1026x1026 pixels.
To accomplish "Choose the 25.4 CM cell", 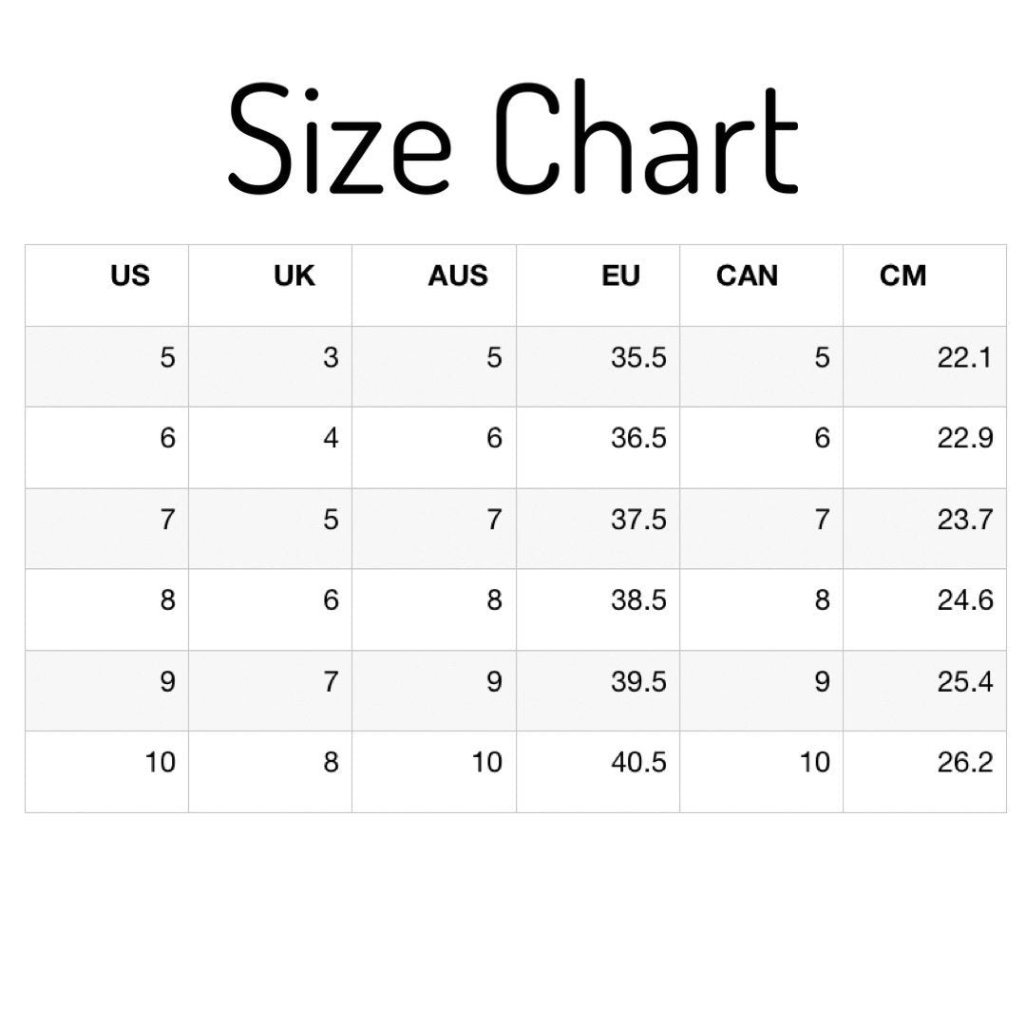I will click(964, 681).
